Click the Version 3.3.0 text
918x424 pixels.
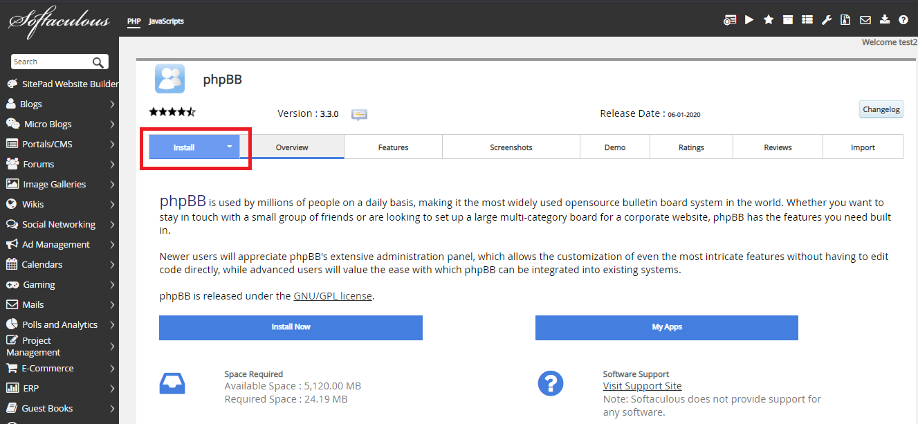tap(308, 113)
